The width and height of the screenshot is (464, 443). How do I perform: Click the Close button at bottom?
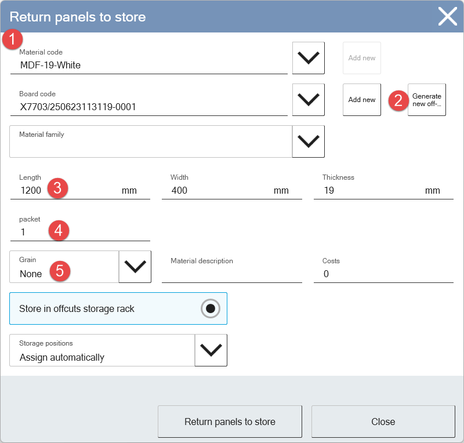(x=383, y=422)
